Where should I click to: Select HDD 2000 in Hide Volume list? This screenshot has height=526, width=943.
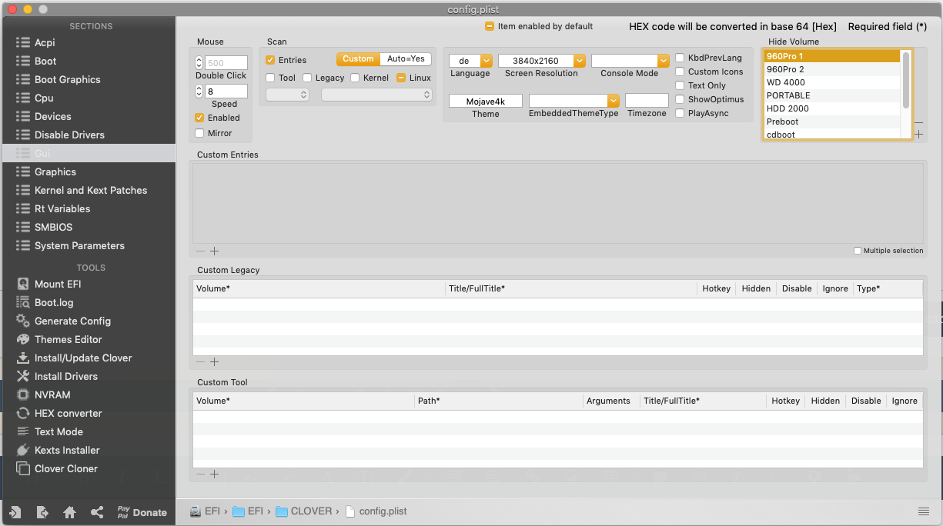click(x=832, y=108)
